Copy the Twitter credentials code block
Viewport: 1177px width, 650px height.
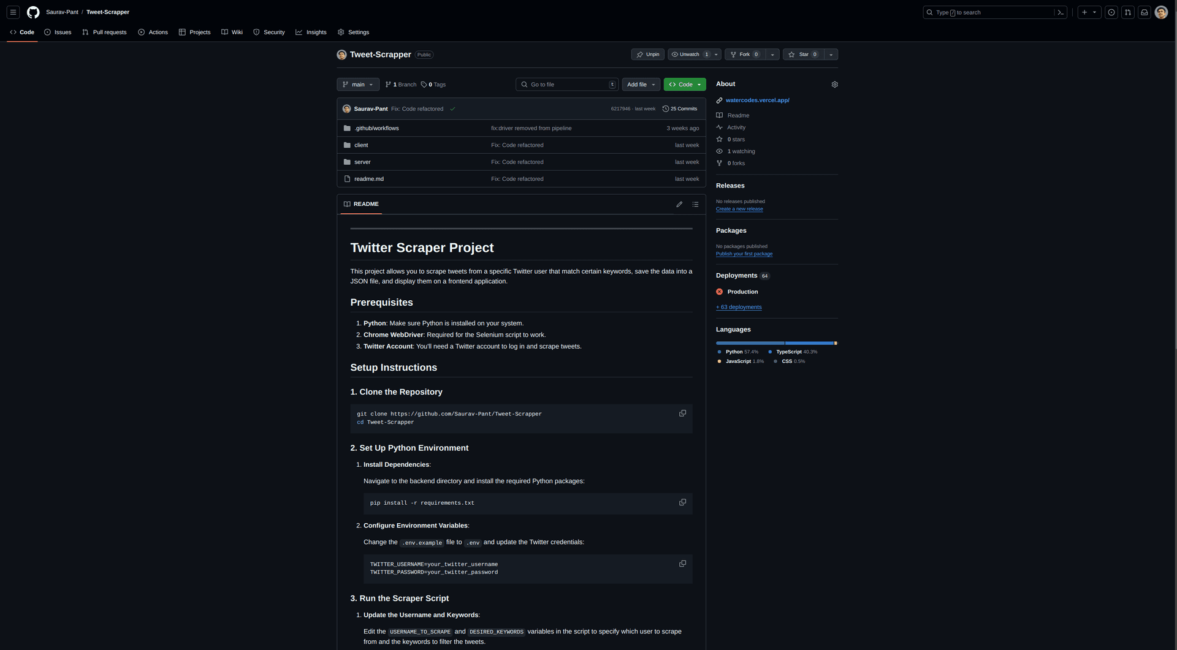click(x=682, y=564)
